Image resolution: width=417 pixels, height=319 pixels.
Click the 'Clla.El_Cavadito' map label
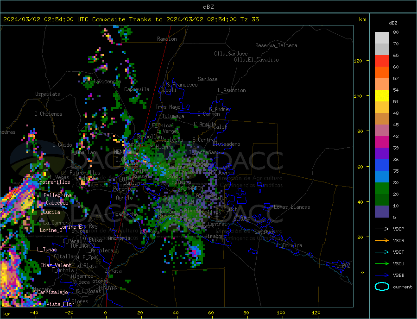coord(256,60)
